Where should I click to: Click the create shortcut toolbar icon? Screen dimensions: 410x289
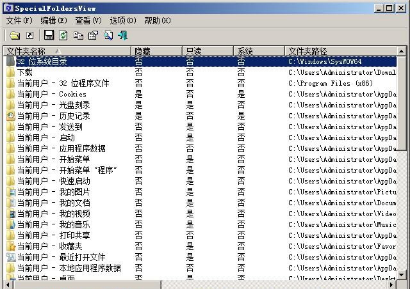point(30,35)
